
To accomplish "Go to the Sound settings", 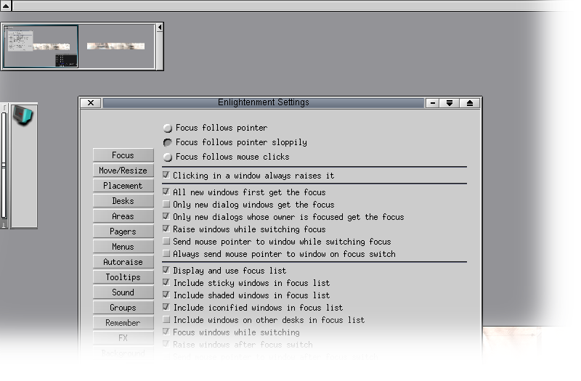I will pos(123,292).
